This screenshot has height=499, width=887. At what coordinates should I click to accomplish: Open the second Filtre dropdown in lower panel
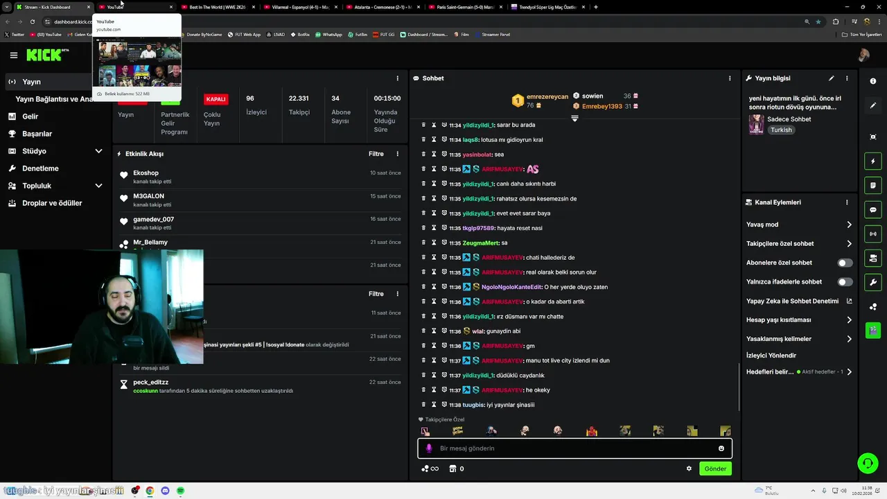(x=376, y=294)
